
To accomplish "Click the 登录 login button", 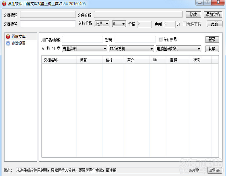I will pos(212,39).
